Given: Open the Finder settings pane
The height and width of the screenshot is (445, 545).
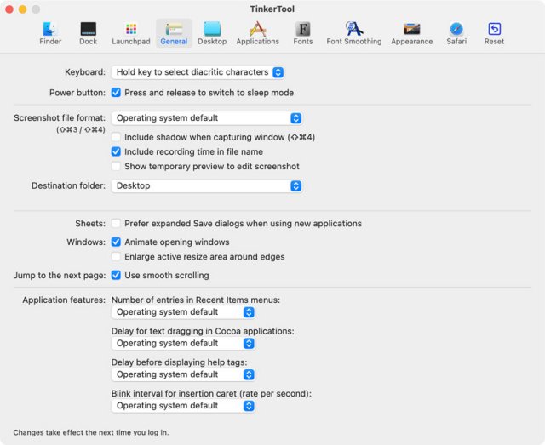Looking at the screenshot, I should (x=50, y=34).
